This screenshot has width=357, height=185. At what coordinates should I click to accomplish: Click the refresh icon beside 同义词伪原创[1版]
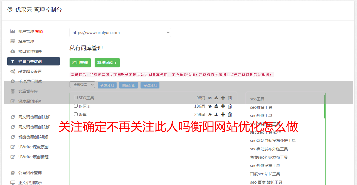[13, 117]
